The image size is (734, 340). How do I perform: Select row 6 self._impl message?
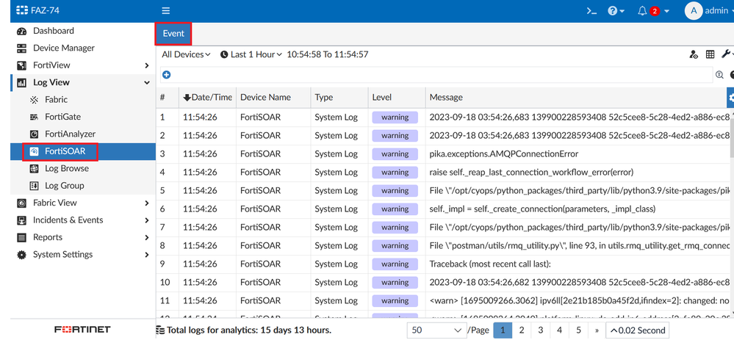tap(542, 209)
